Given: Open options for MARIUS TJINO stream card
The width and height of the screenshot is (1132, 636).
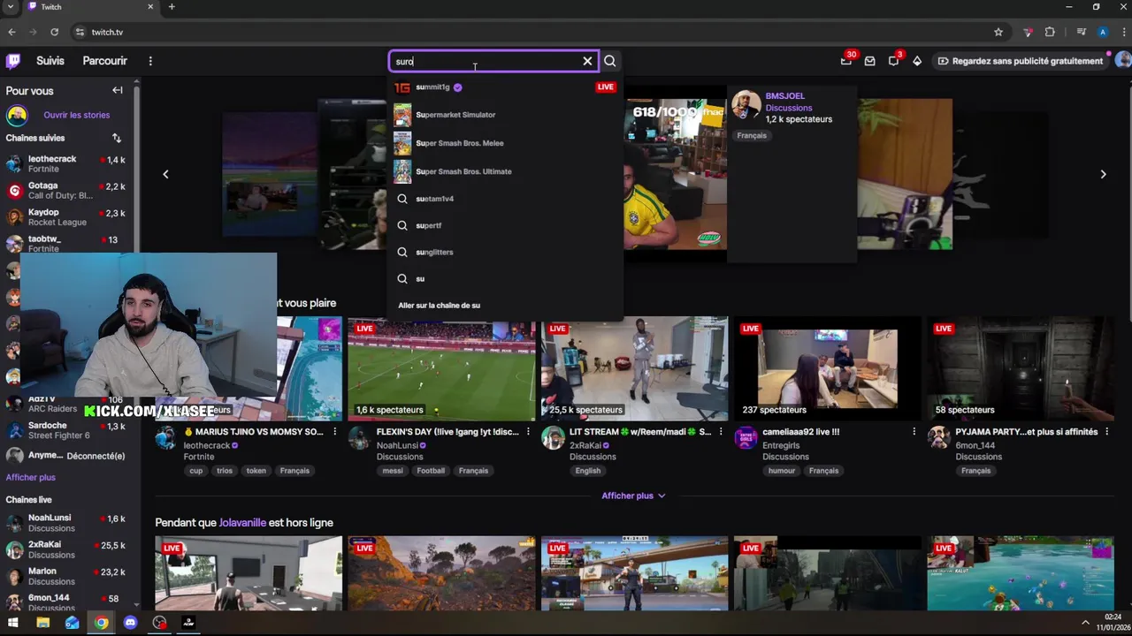Looking at the screenshot, I should pyautogui.click(x=334, y=432).
